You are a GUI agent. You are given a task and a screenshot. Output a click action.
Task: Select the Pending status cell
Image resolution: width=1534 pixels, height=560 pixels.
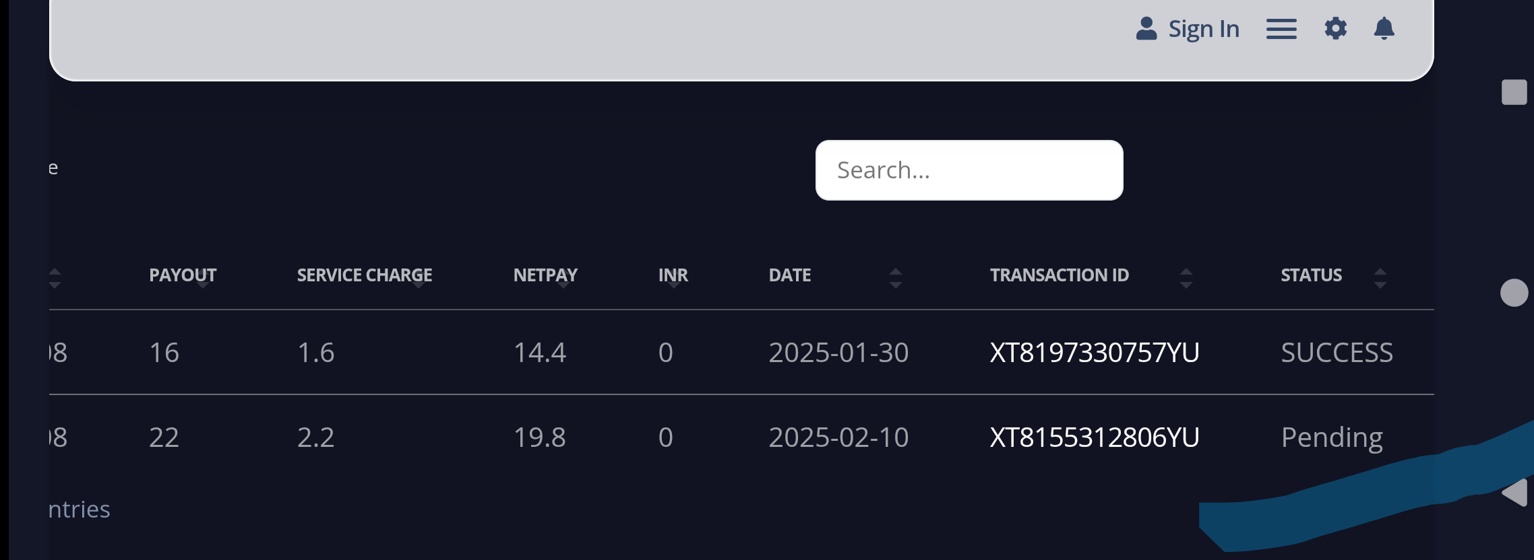pyautogui.click(x=1332, y=438)
